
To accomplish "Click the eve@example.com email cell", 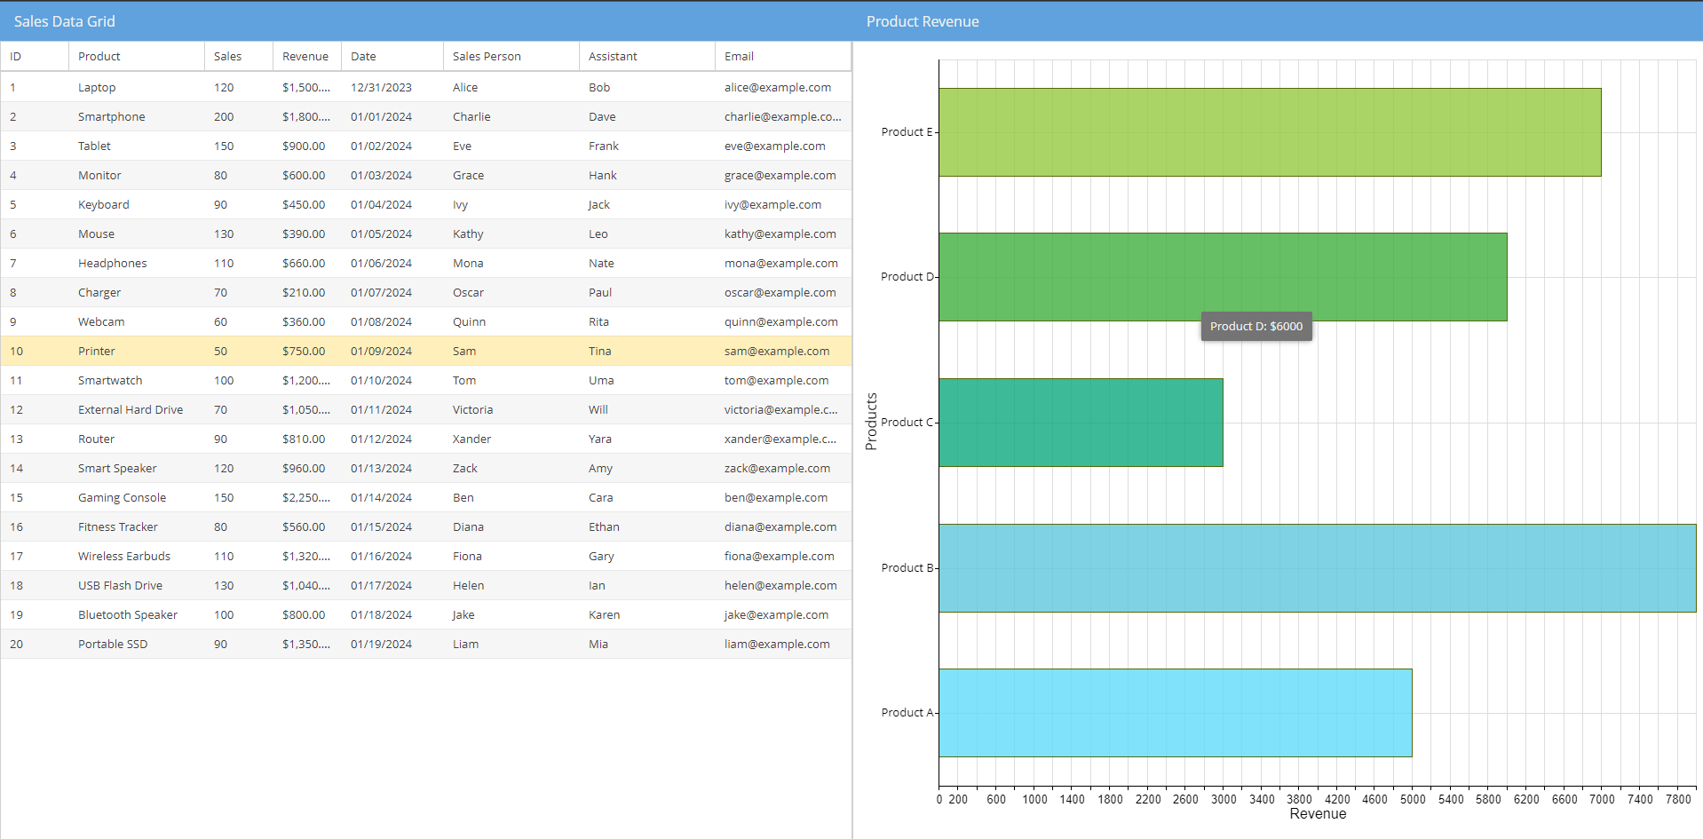I will (783, 146).
